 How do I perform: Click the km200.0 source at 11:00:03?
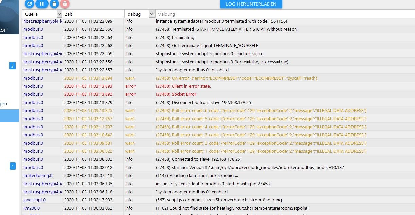point(31,208)
